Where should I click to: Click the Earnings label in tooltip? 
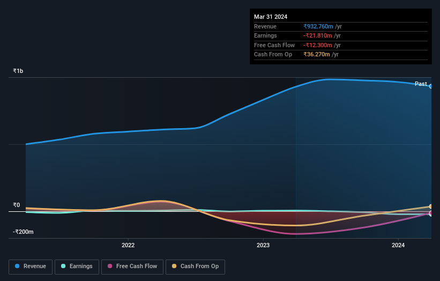tap(265, 35)
